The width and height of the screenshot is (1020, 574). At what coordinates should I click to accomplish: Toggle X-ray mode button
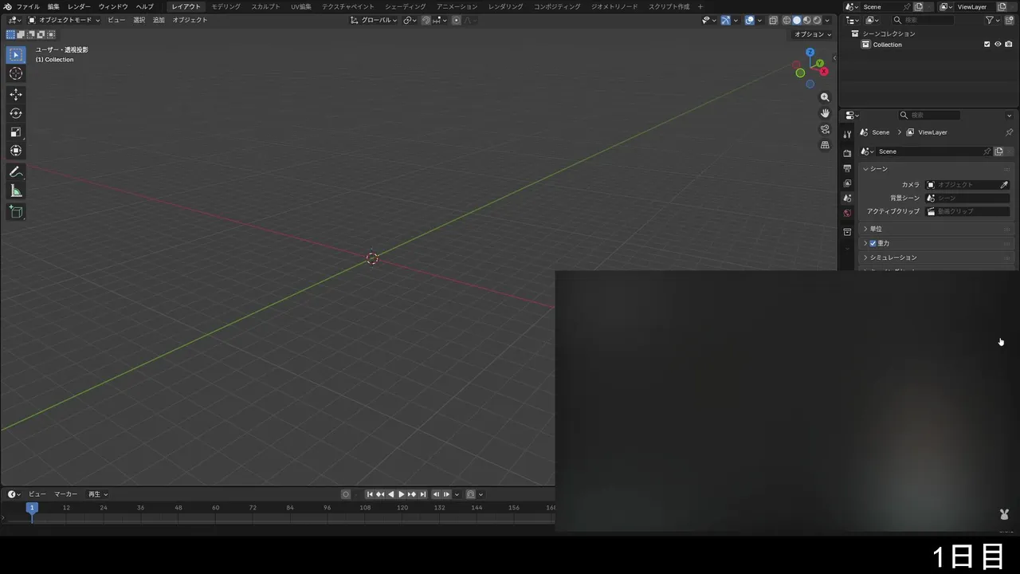pos(773,20)
